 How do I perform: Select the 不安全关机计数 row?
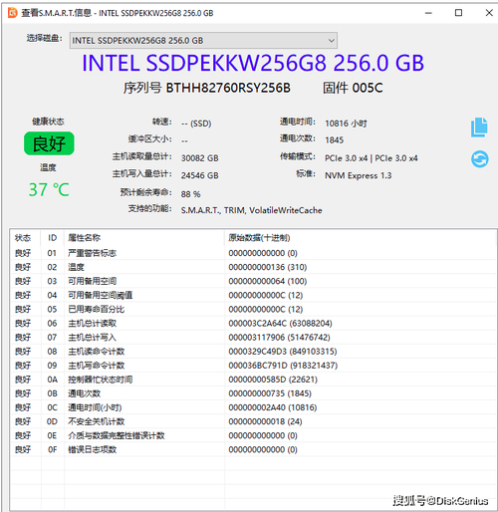click(x=252, y=421)
